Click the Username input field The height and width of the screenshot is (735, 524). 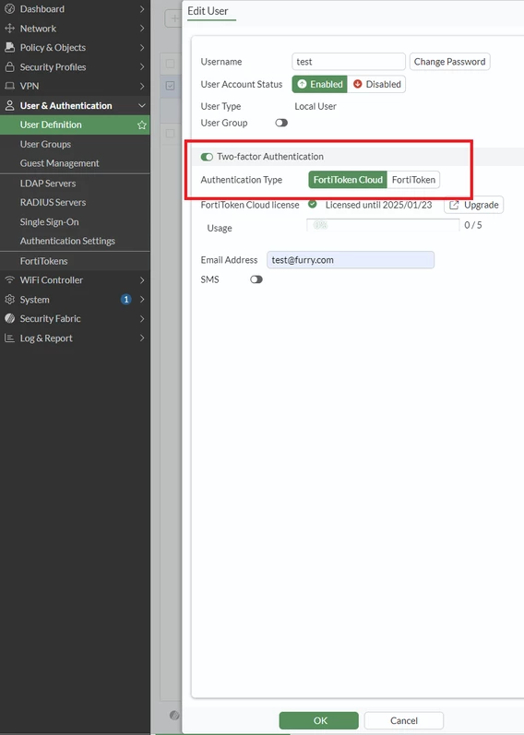(x=349, y=62)
